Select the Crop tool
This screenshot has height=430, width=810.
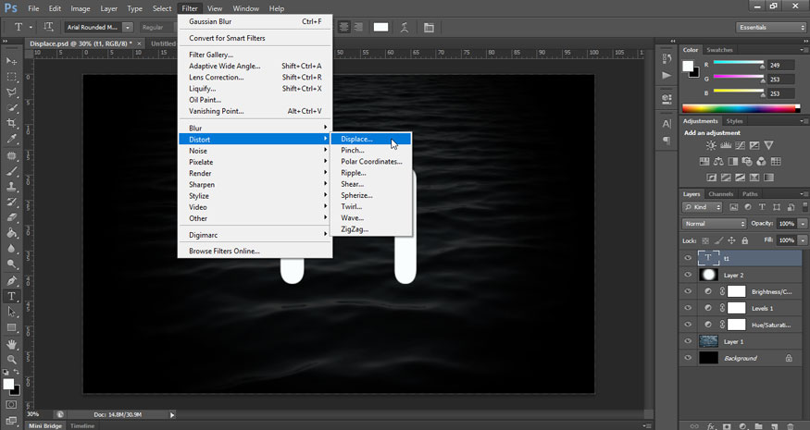click(x=12, y=124)
